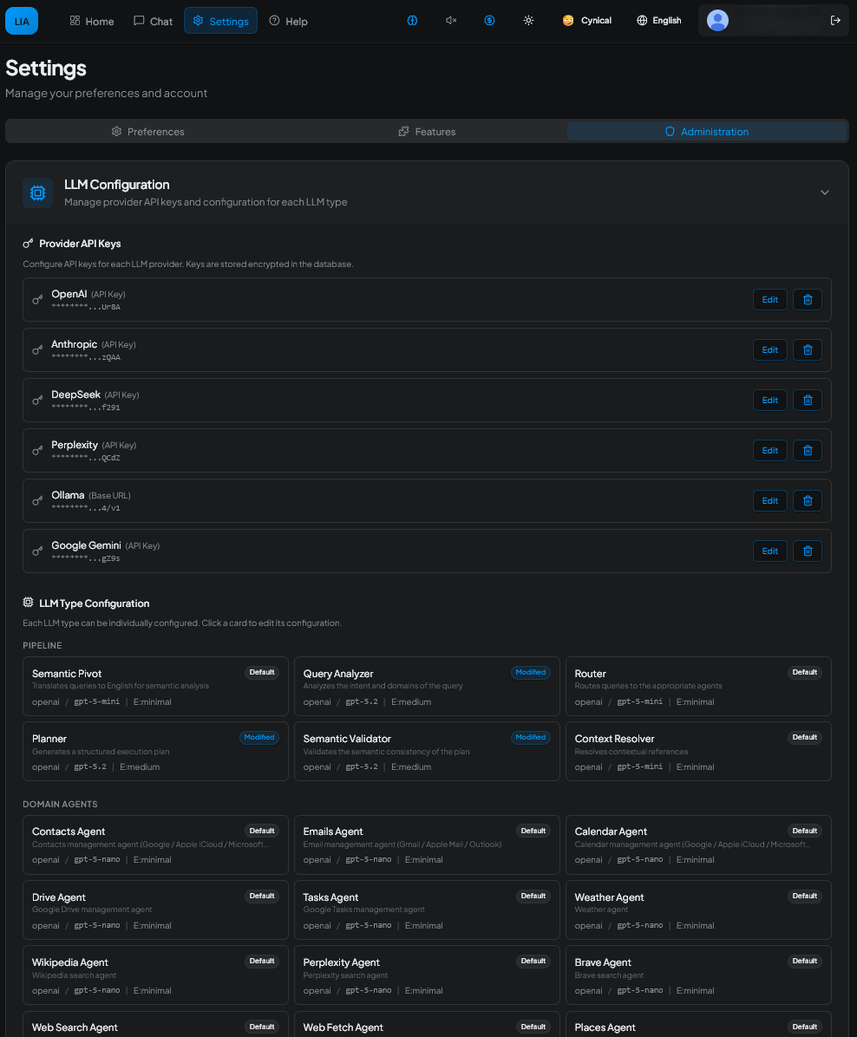This screenshot has width=857, height=1037.
Task: Log out using the exit arrow icon
Action: (835, 20)
